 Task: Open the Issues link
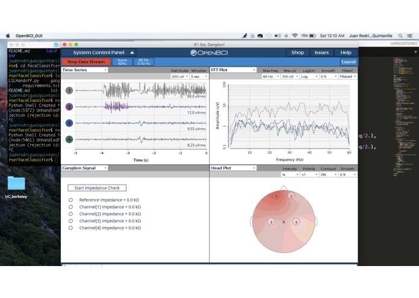click(321, 52)
